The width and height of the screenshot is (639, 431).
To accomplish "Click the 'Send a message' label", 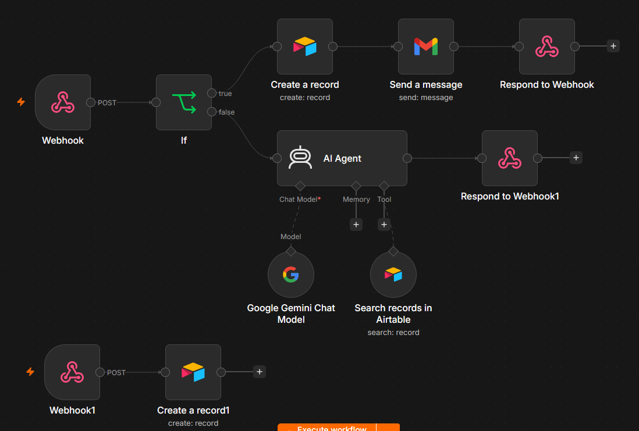I will [x=426, y=85].
